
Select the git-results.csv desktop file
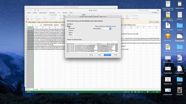(x=180, y=37)
